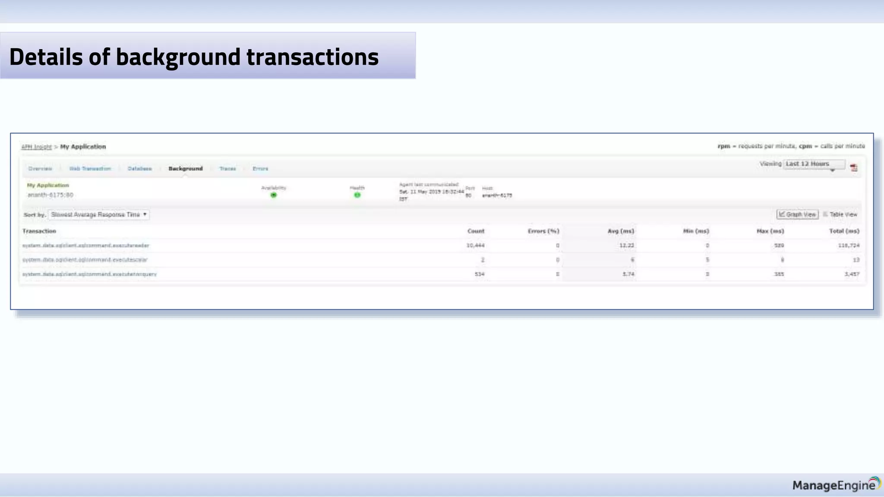Select the 5.74 average value cell

click(628, 274)
